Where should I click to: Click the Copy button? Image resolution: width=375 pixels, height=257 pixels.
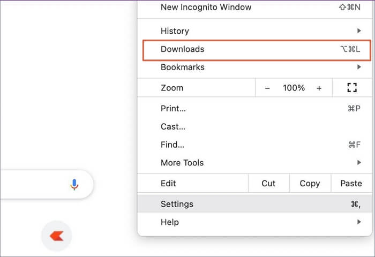pyautogui.click(x=310, y=183)
